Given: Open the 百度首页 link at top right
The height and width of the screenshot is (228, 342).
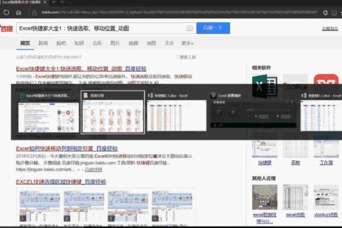Looking at the screenshot, I should click(330, 28).
